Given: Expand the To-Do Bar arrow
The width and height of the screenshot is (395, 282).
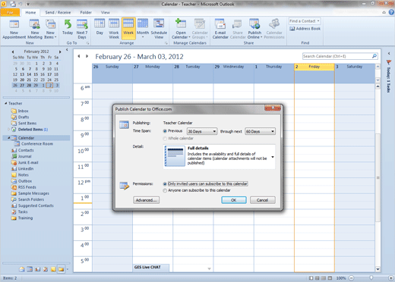Looking at the screenshot, I should (x=389, y=53).
